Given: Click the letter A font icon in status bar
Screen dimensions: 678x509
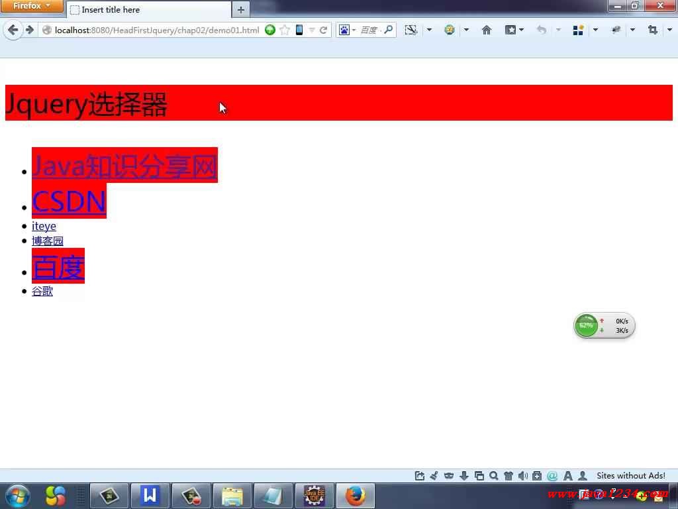Looking at the screenshot, I should [567, 476].
